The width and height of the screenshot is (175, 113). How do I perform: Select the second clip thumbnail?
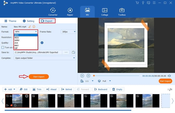(43, 101)
